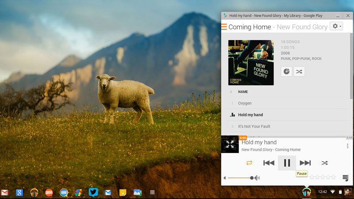
Task: Open Google Keep lightbulb icon
Action: [x=123, y=192]
